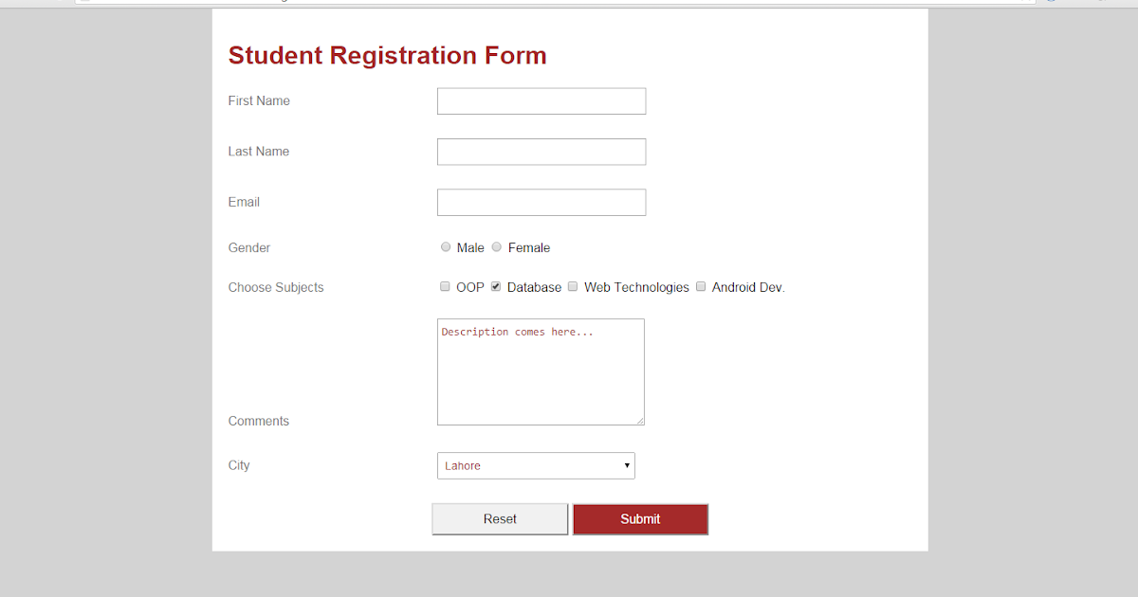The image size is (1138, 597).
Task: Click the browser menu icon at top right
Action: pos(1101,3)
